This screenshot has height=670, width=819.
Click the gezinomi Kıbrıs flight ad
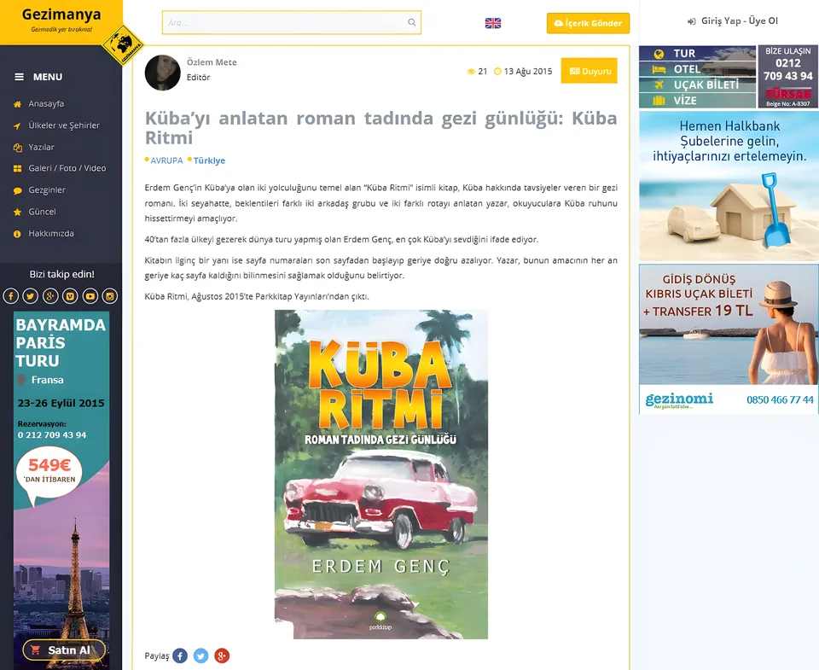729,339
